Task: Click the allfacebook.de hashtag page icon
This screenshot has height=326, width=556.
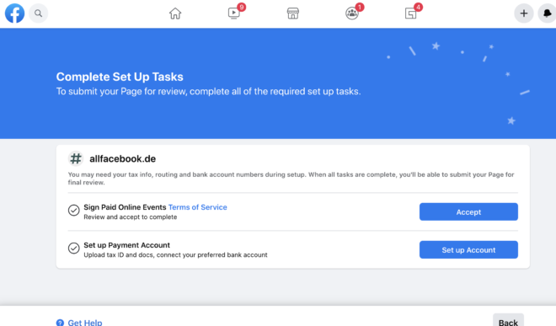Action: pos(76,158)
